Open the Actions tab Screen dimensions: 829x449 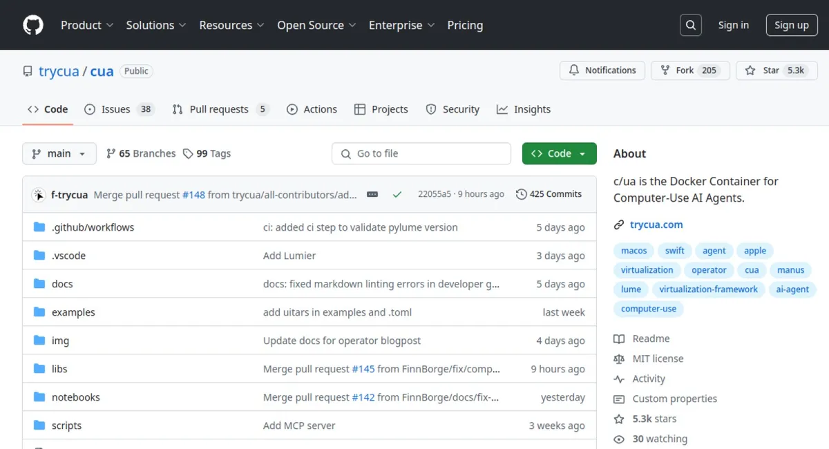pos(312,109)
